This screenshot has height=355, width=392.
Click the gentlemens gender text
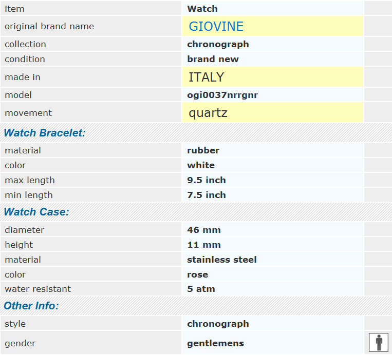point(215,344)
